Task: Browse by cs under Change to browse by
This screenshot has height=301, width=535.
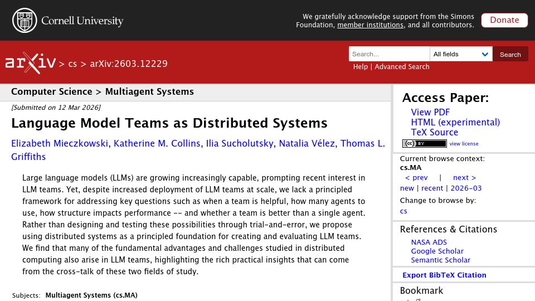Action: (403, 211)
